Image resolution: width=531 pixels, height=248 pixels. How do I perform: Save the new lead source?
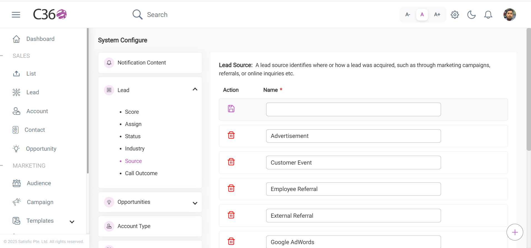point(231,109)
